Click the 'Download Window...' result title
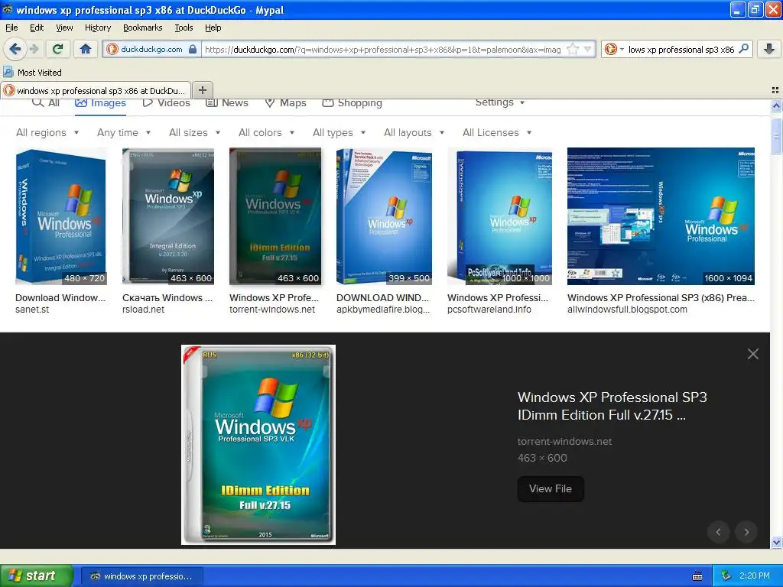Viewport: 783px width, 587px height. (x=60, y=297)
